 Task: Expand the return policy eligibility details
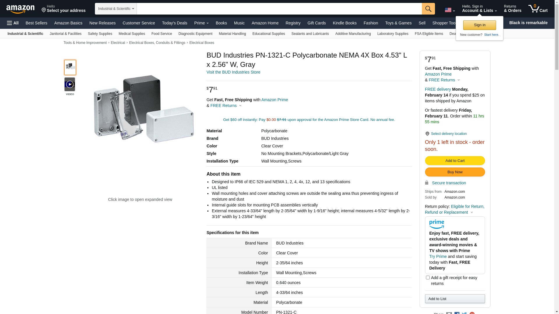(472, 212)
